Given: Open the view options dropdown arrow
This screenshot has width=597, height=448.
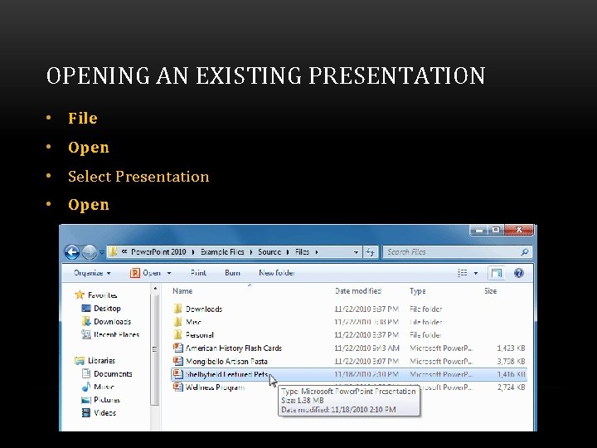Looking at the screenshot, I should click(x=476, y=273).
